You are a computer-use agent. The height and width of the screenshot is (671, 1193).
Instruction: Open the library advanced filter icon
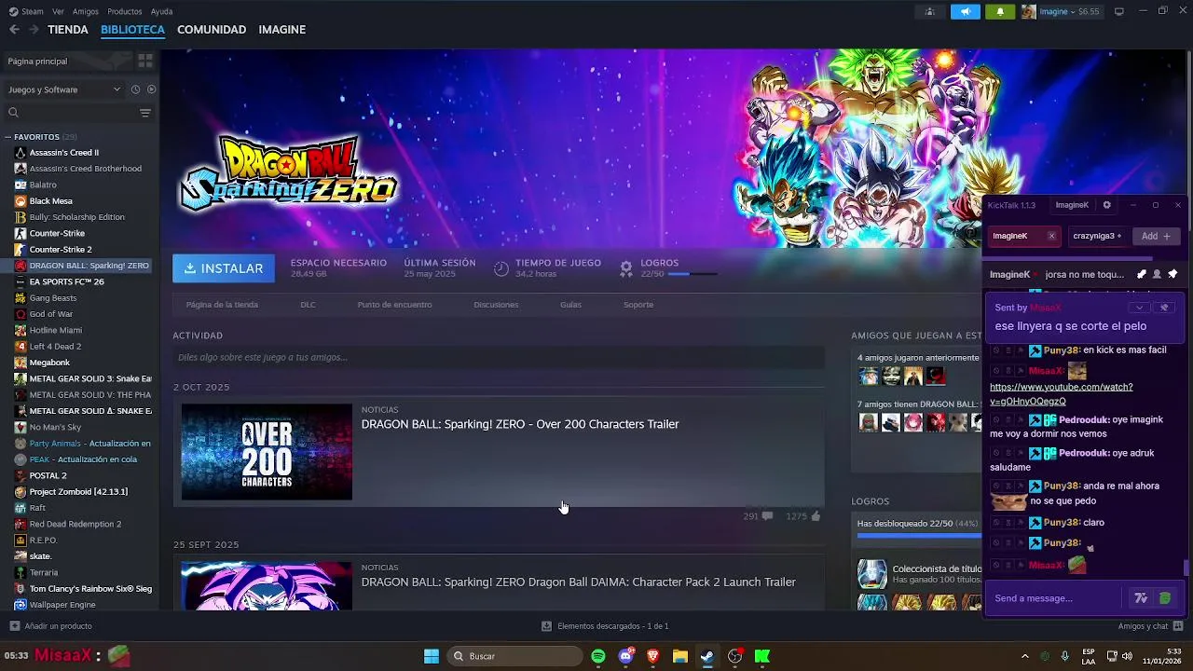[145, 113]
